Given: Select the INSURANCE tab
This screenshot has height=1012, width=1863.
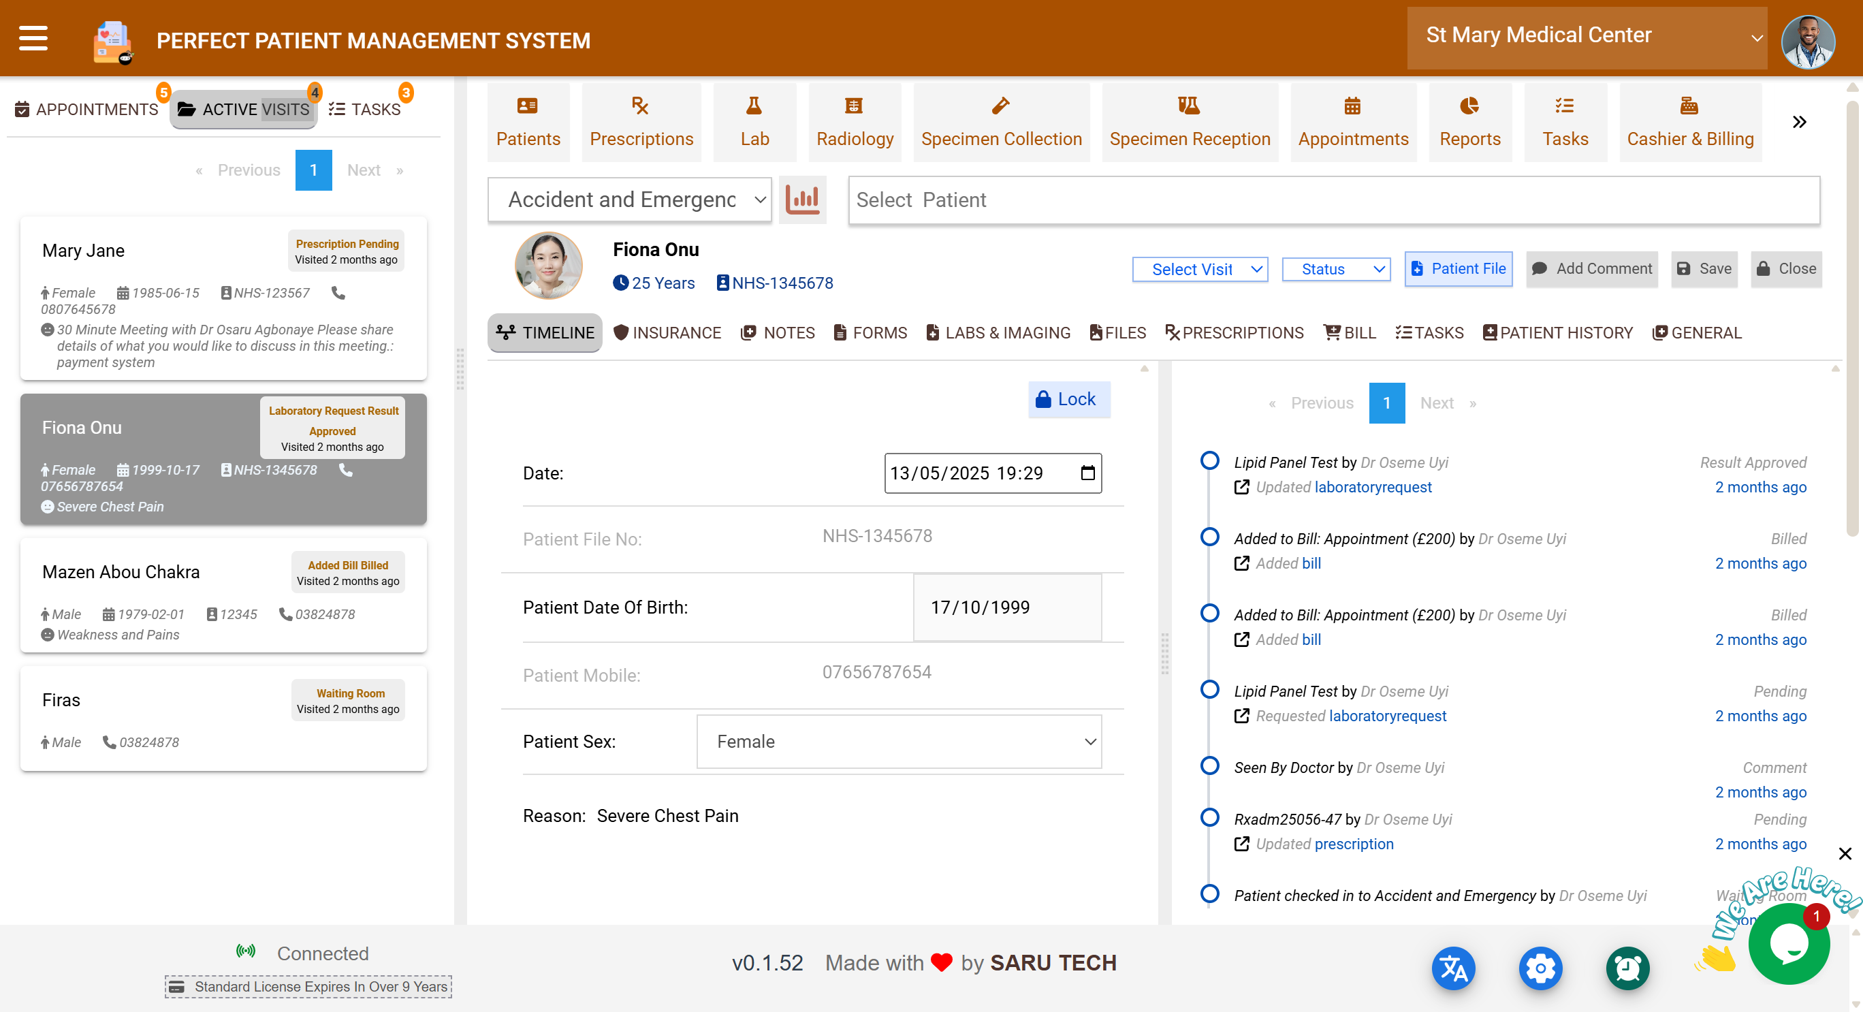Looking at the screenshot, I should click(667, 333).
